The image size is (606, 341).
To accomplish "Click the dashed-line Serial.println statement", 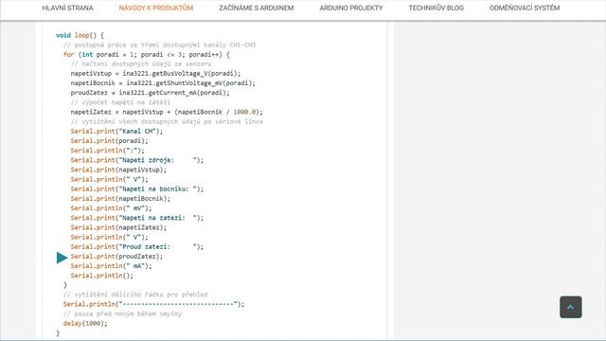I will coord(153,304).
